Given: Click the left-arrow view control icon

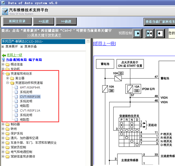Looking at the screenshot, I should tap(160, 33).
